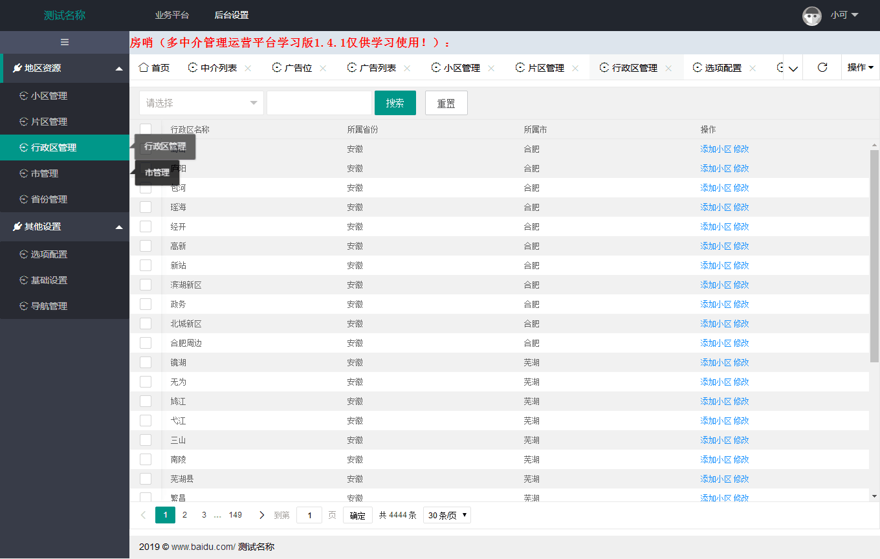Open 业务平台 in top navigation
880x559 pixels.
172,15
